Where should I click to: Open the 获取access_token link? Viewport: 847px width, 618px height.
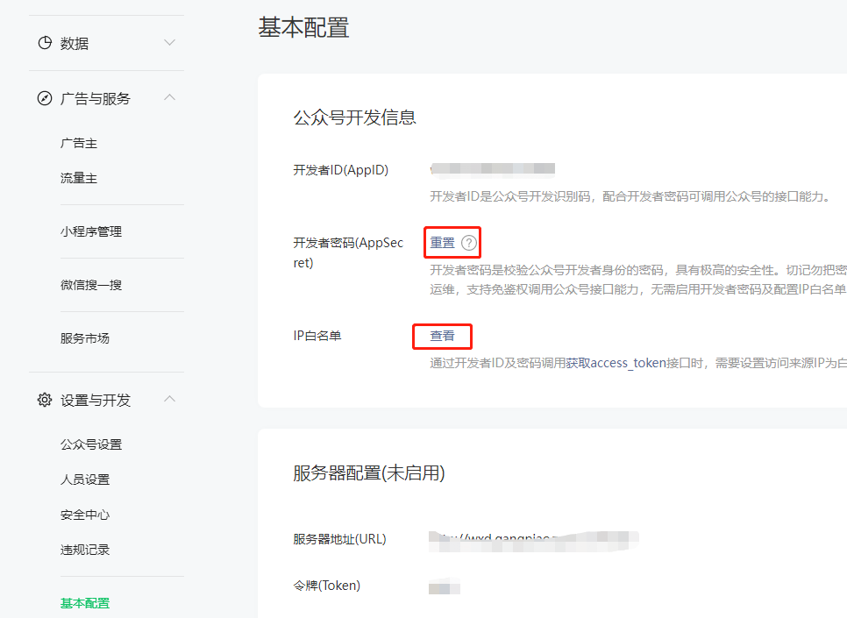pos(616,363)
